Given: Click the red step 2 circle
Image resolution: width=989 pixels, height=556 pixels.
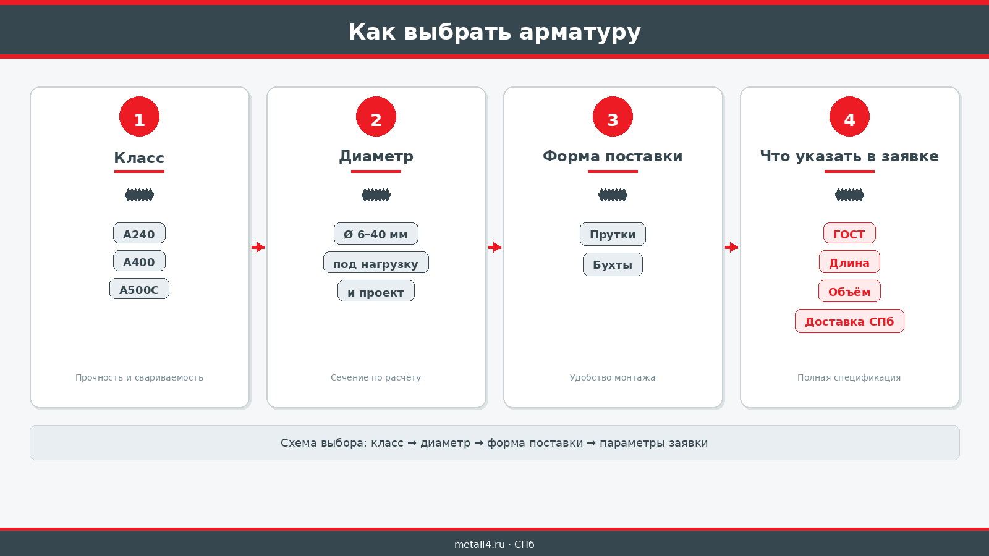Looking at the screenshot, I should click(376, 116).
